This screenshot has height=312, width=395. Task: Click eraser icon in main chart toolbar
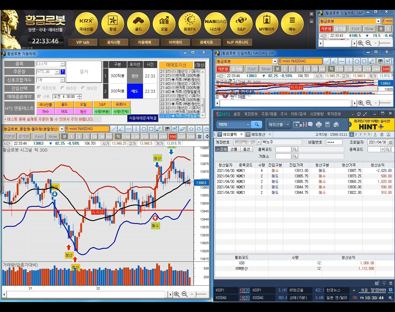[x=182, y=129]
